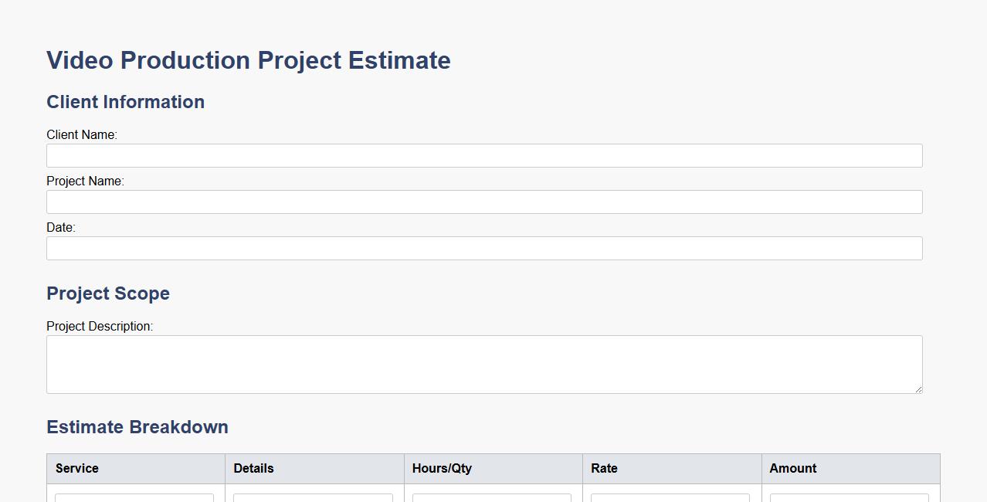
Task: Click the Project Description label
Action: (100, 326)
